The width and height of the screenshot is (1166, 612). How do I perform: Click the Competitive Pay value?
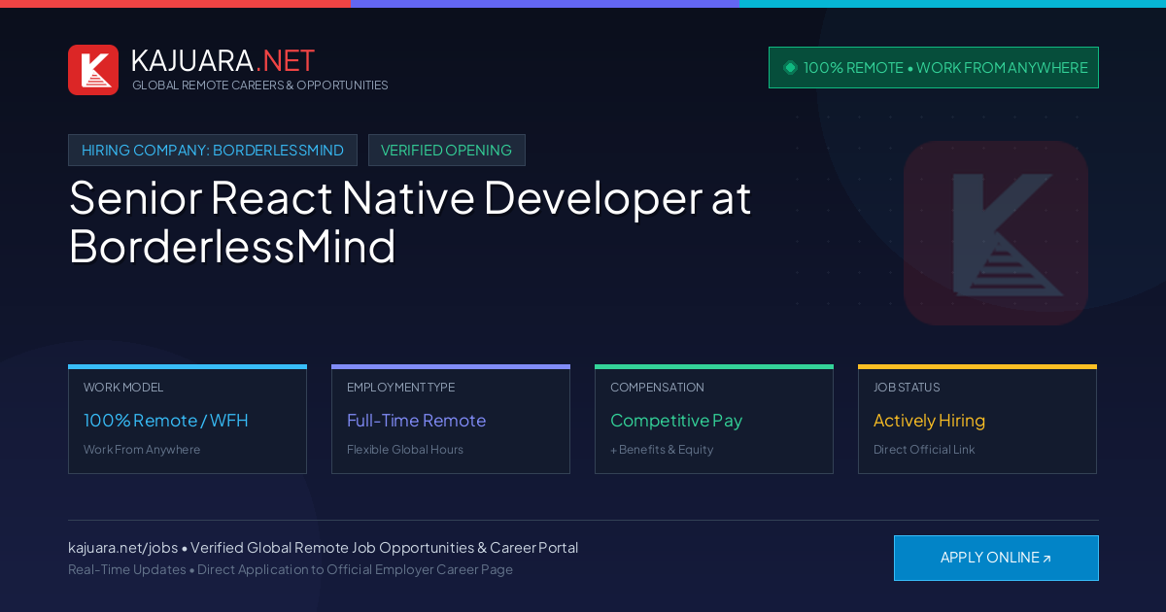point(676,421)
